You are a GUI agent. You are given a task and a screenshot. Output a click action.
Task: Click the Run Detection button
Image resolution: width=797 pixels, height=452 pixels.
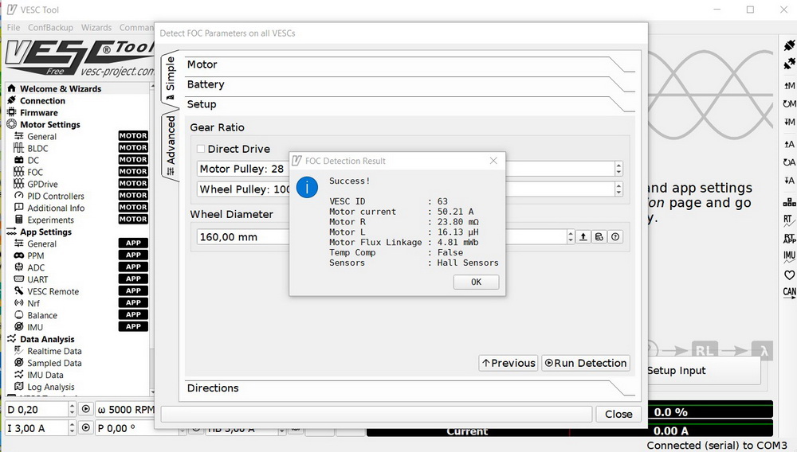click(586, 363)
